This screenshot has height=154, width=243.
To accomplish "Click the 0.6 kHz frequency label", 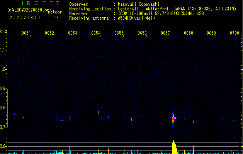I will pos(3,146).
